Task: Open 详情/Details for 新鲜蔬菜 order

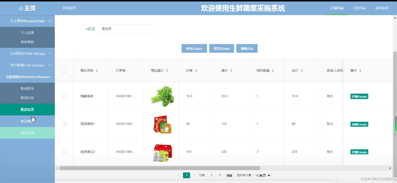Action: (359, 97)
